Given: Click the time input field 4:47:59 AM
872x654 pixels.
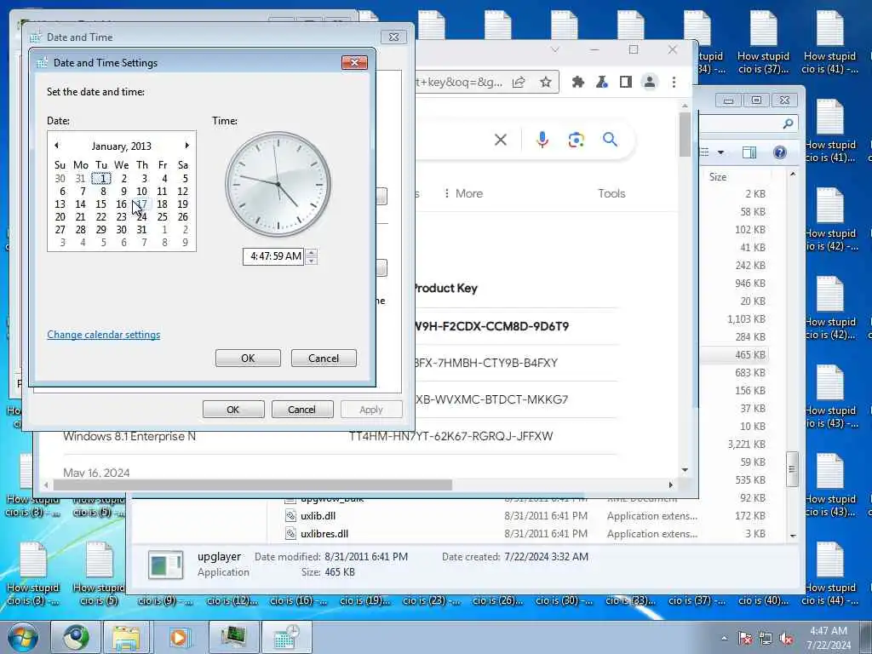Looking at the screenshot, I should tap(273, 256).
